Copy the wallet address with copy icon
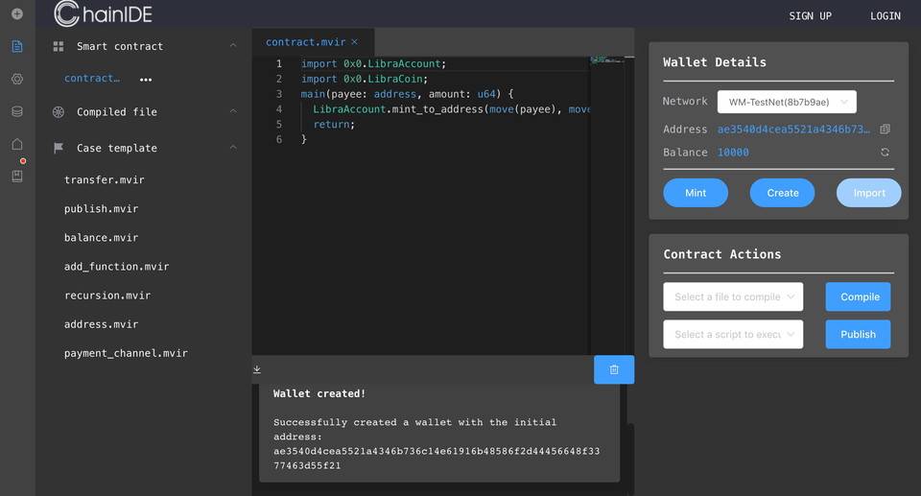Image resolution: width=921 pixels, height=496 pixels. 885,129
